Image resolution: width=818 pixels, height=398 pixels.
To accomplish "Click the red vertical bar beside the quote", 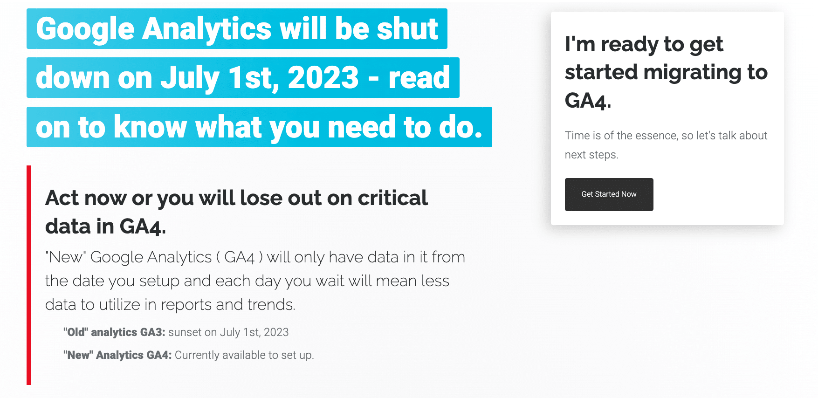I will (x=29, y=275).
